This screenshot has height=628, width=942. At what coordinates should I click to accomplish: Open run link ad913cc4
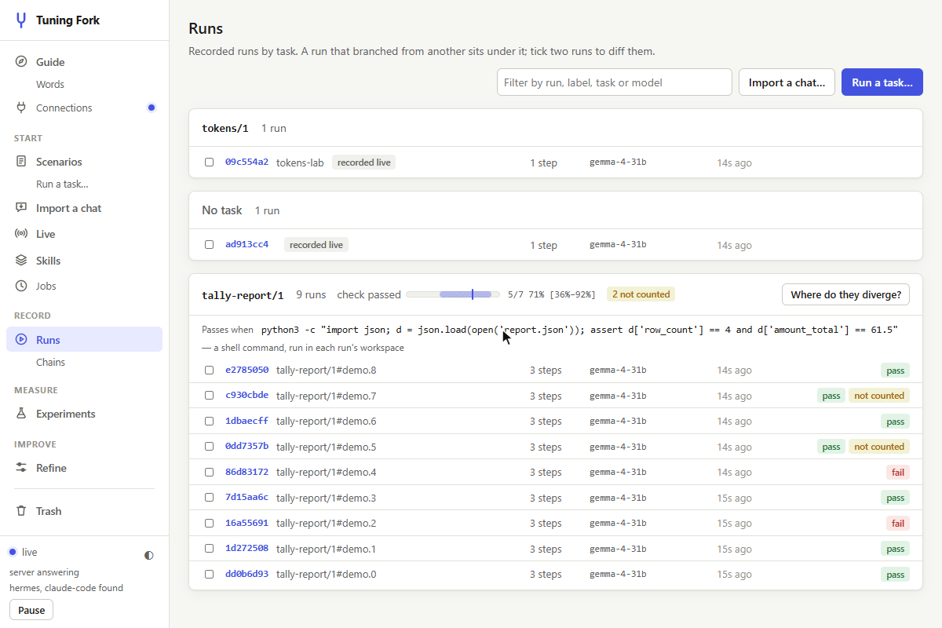246,244
